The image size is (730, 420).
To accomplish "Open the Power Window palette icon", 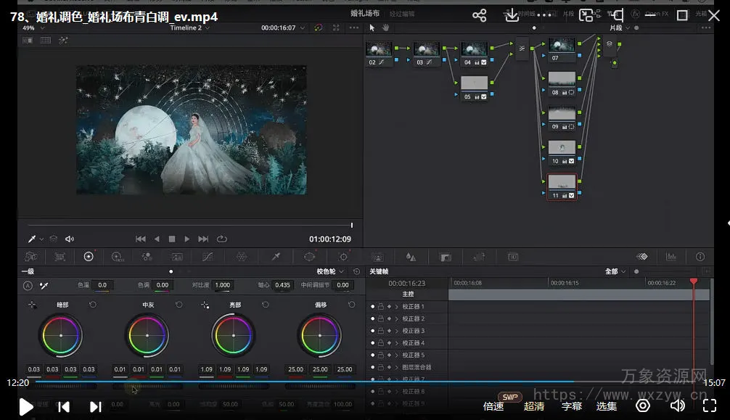I will coord(310,257).
